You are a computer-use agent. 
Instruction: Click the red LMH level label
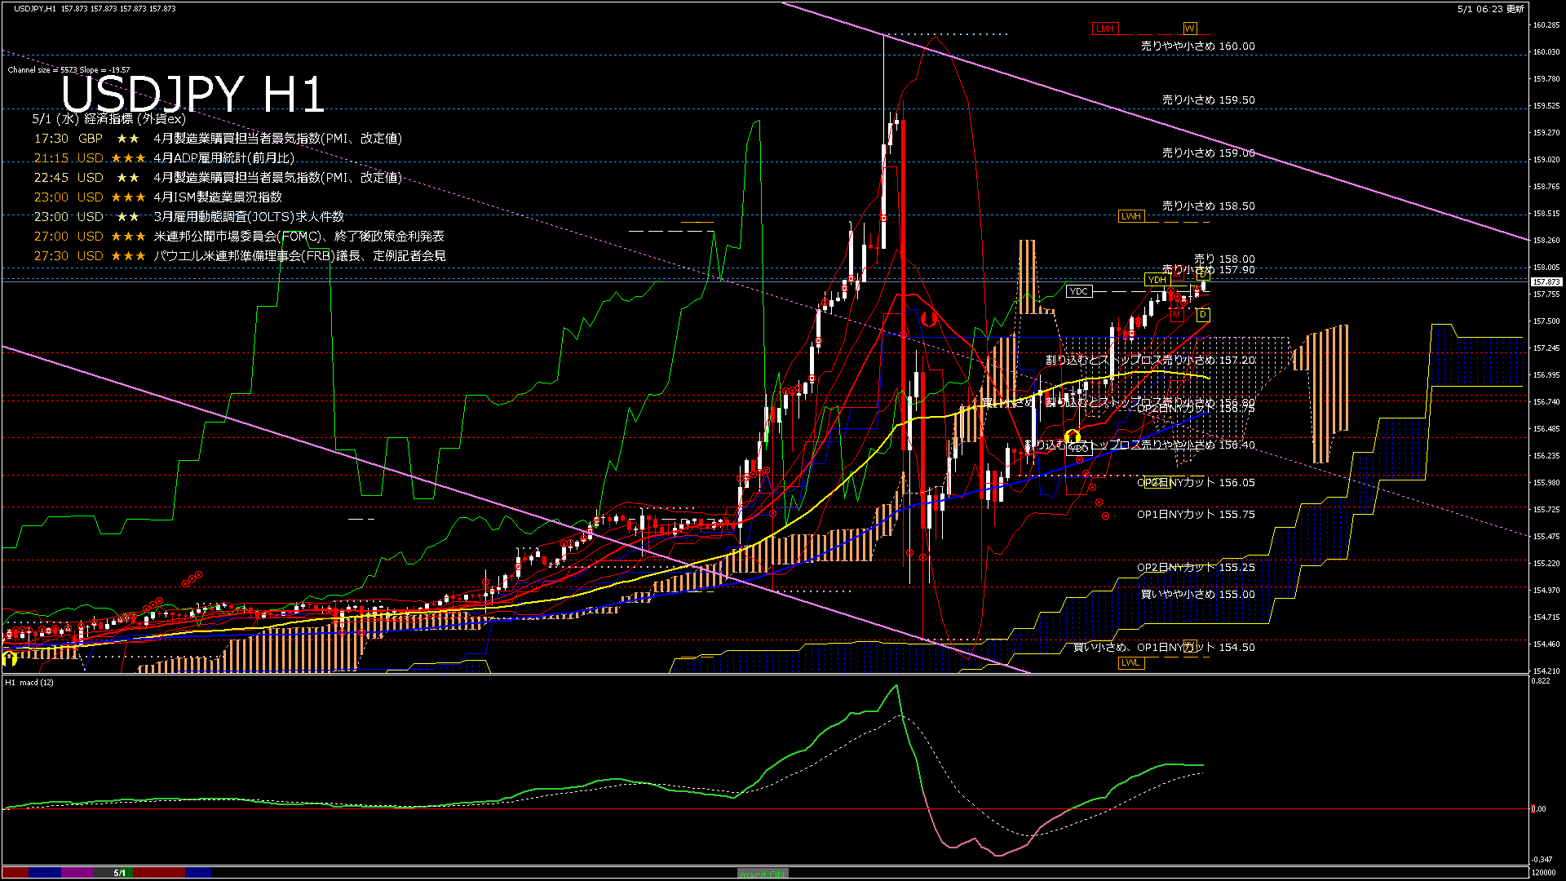click(1104, 29)
